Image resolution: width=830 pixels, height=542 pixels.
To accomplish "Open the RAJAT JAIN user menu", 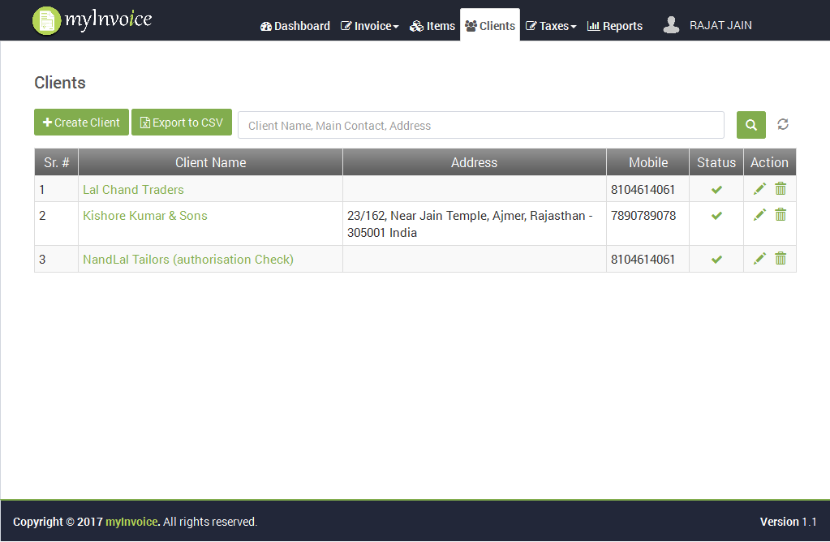I will (x=707, y=25).
